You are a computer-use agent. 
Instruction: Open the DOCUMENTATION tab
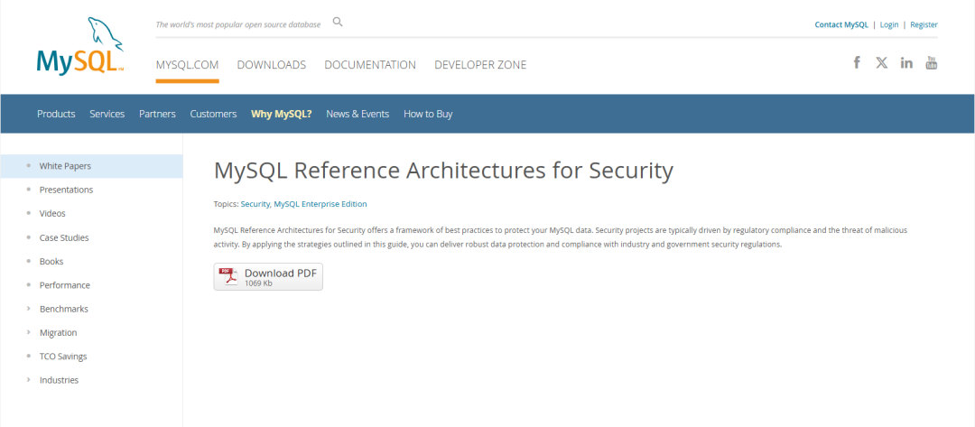(x=370, y=65)
